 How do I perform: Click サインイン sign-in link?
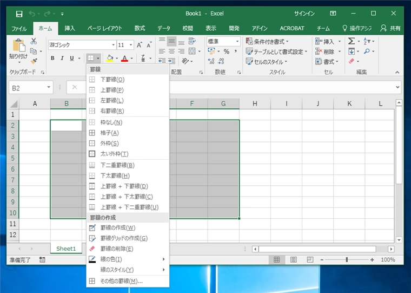point(304,14)
